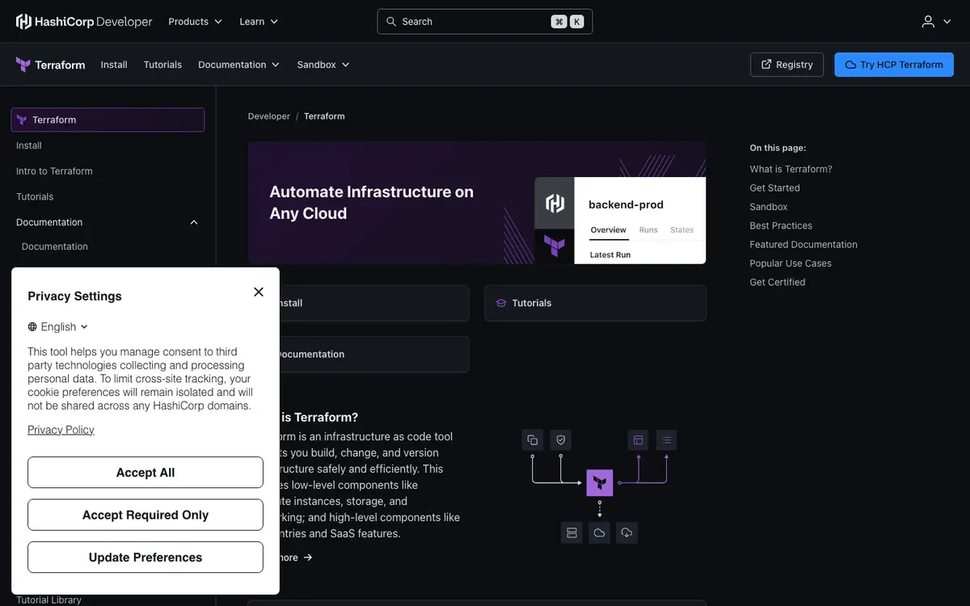
Task: Select the States tab in backend-prod
Action: [681, 230]
